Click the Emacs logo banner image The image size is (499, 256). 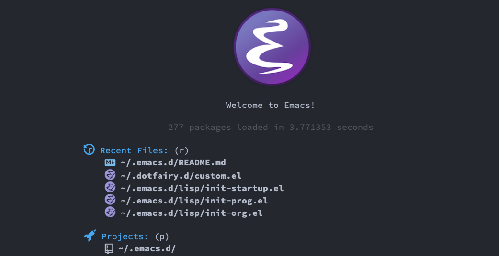[x=272, y=47]
